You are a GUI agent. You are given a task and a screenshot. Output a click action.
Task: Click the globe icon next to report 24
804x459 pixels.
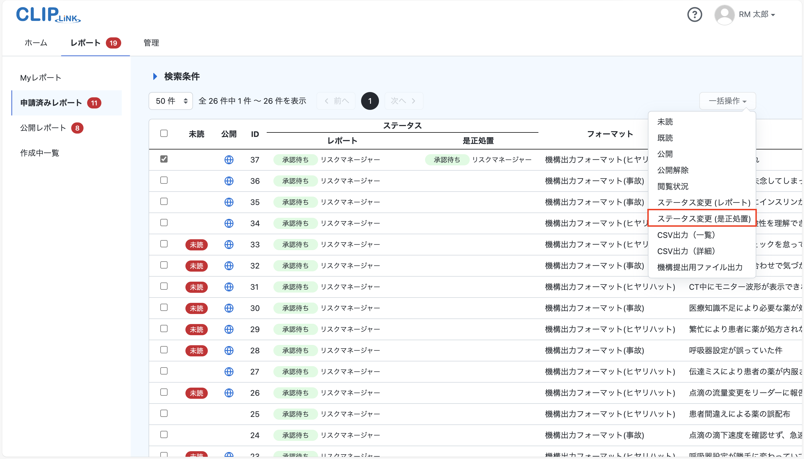[x=229, y=435]
